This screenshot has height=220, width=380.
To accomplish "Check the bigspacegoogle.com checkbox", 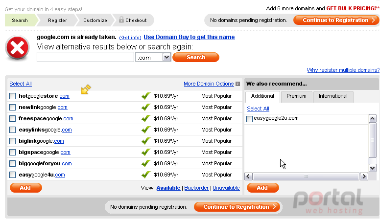I will [x=12, y=152].
